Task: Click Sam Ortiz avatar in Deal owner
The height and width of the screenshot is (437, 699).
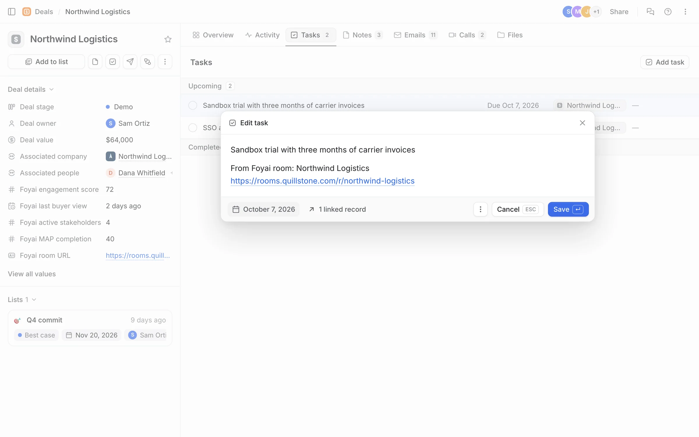Action: pos(110,124)
